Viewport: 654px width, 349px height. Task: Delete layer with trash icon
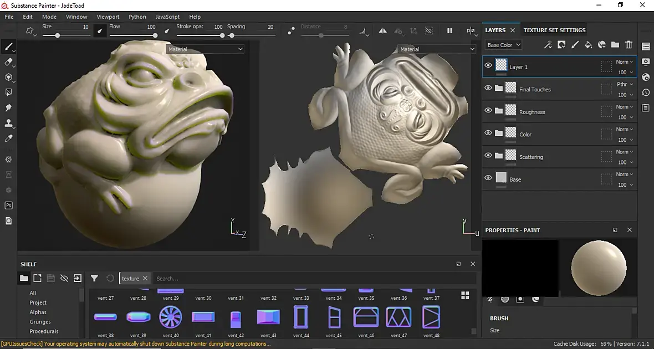point(629,45)
